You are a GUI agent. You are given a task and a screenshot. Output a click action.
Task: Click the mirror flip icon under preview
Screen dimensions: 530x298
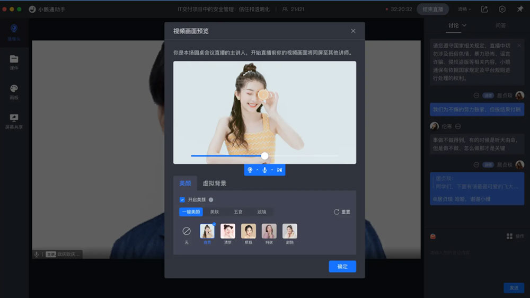279,170
